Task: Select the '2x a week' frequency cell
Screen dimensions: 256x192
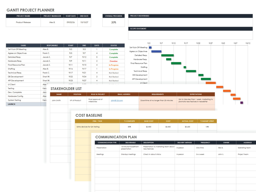Action: (205, 154)
